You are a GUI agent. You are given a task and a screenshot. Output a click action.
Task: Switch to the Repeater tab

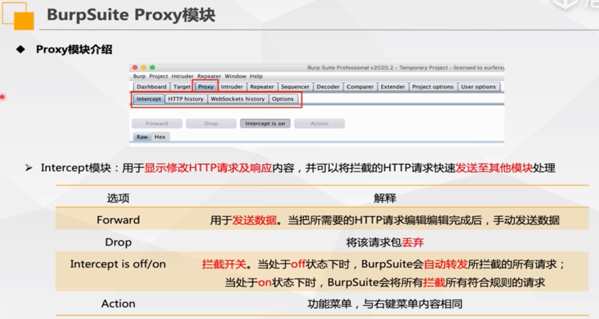click(x=262, y=87)
